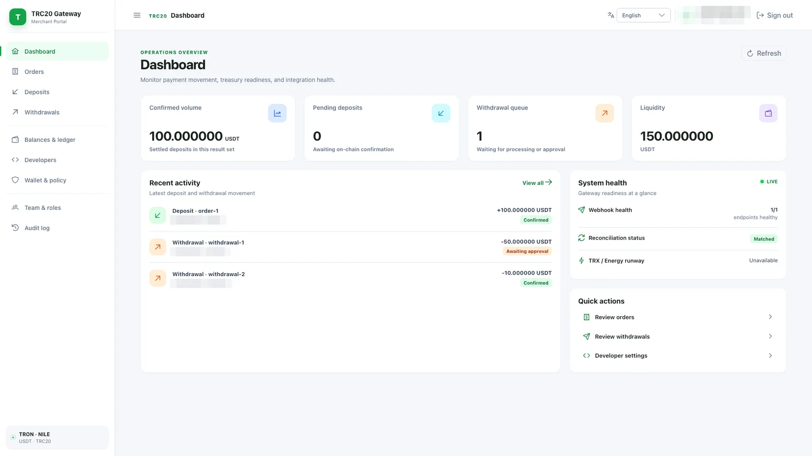Click the Orders clipboard icon in sidebar
Image resolution: width=812 pixels, height=456 pixels.
(x=15, y=71)
